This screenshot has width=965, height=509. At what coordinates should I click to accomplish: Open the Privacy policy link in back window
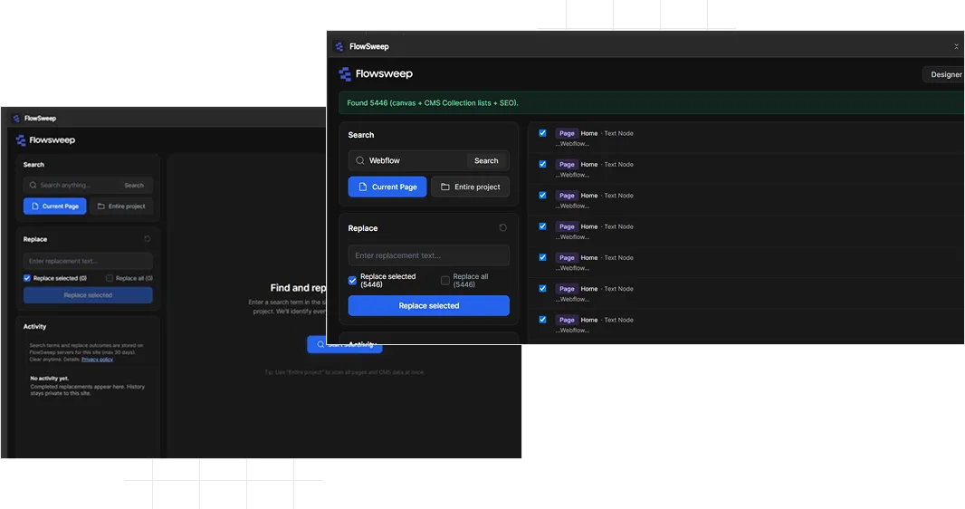pos(97,360)
